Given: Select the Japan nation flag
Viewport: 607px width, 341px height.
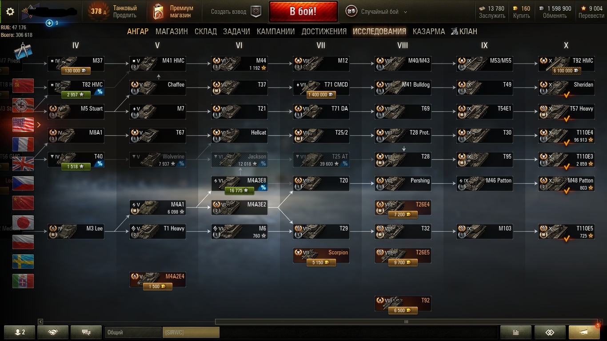Looking at the screenshot, I should point(23,222).
